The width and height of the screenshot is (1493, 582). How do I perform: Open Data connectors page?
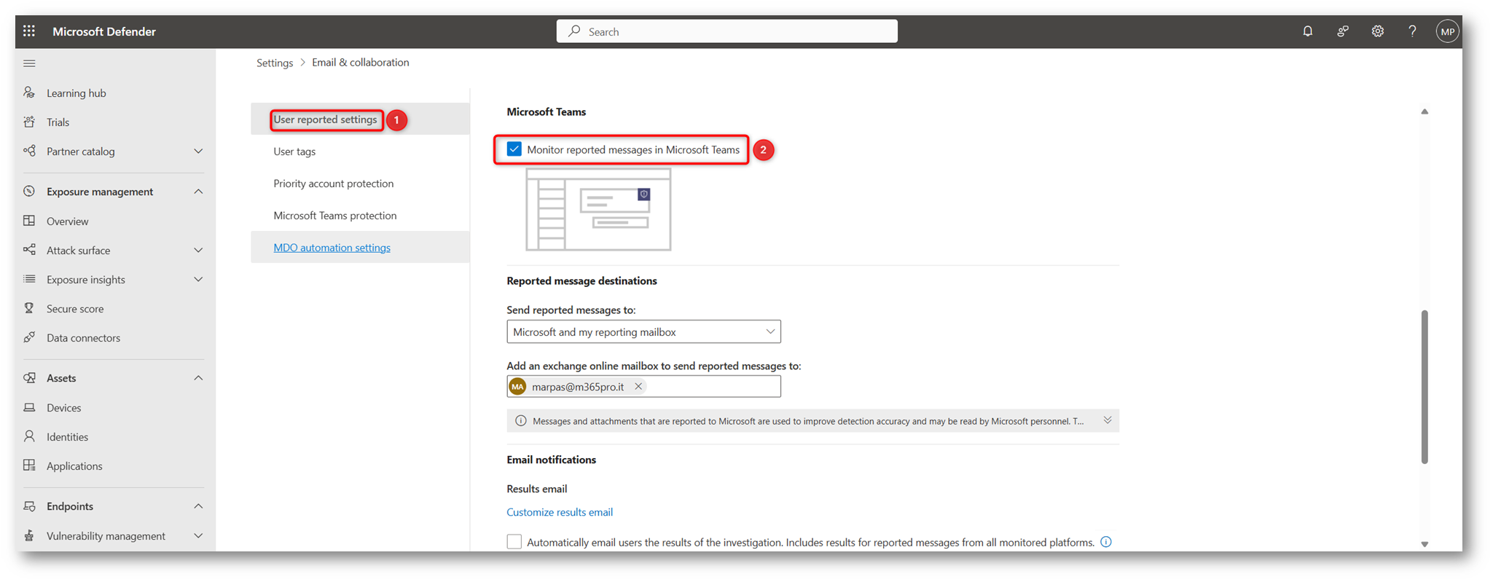(83, 337)
